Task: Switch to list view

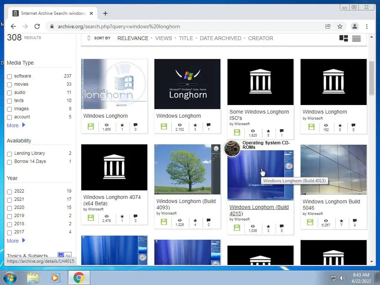Action: tap(356, 38)
